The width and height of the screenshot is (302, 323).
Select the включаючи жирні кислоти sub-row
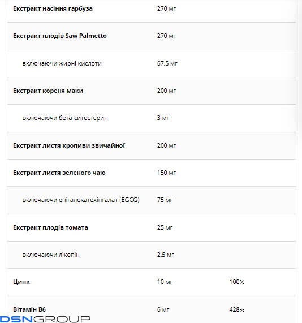[x=152, y=63]
